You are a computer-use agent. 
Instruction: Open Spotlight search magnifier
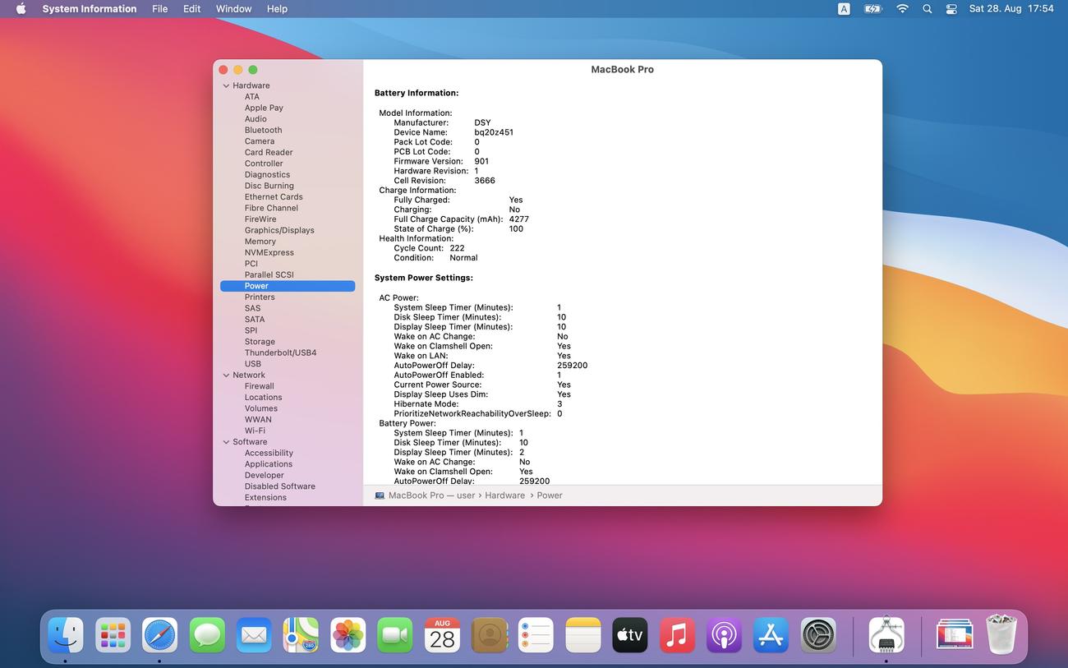pos(928,8)
